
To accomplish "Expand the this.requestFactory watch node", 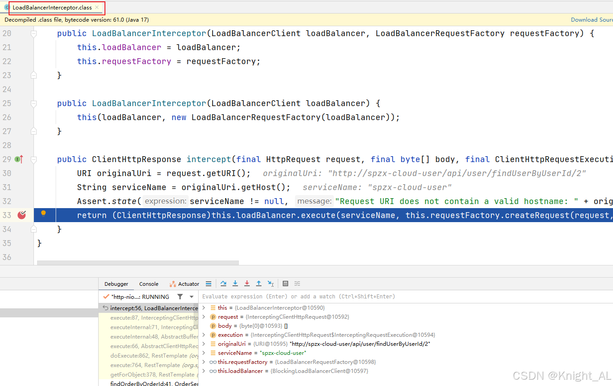I will [x=204, y=362].
